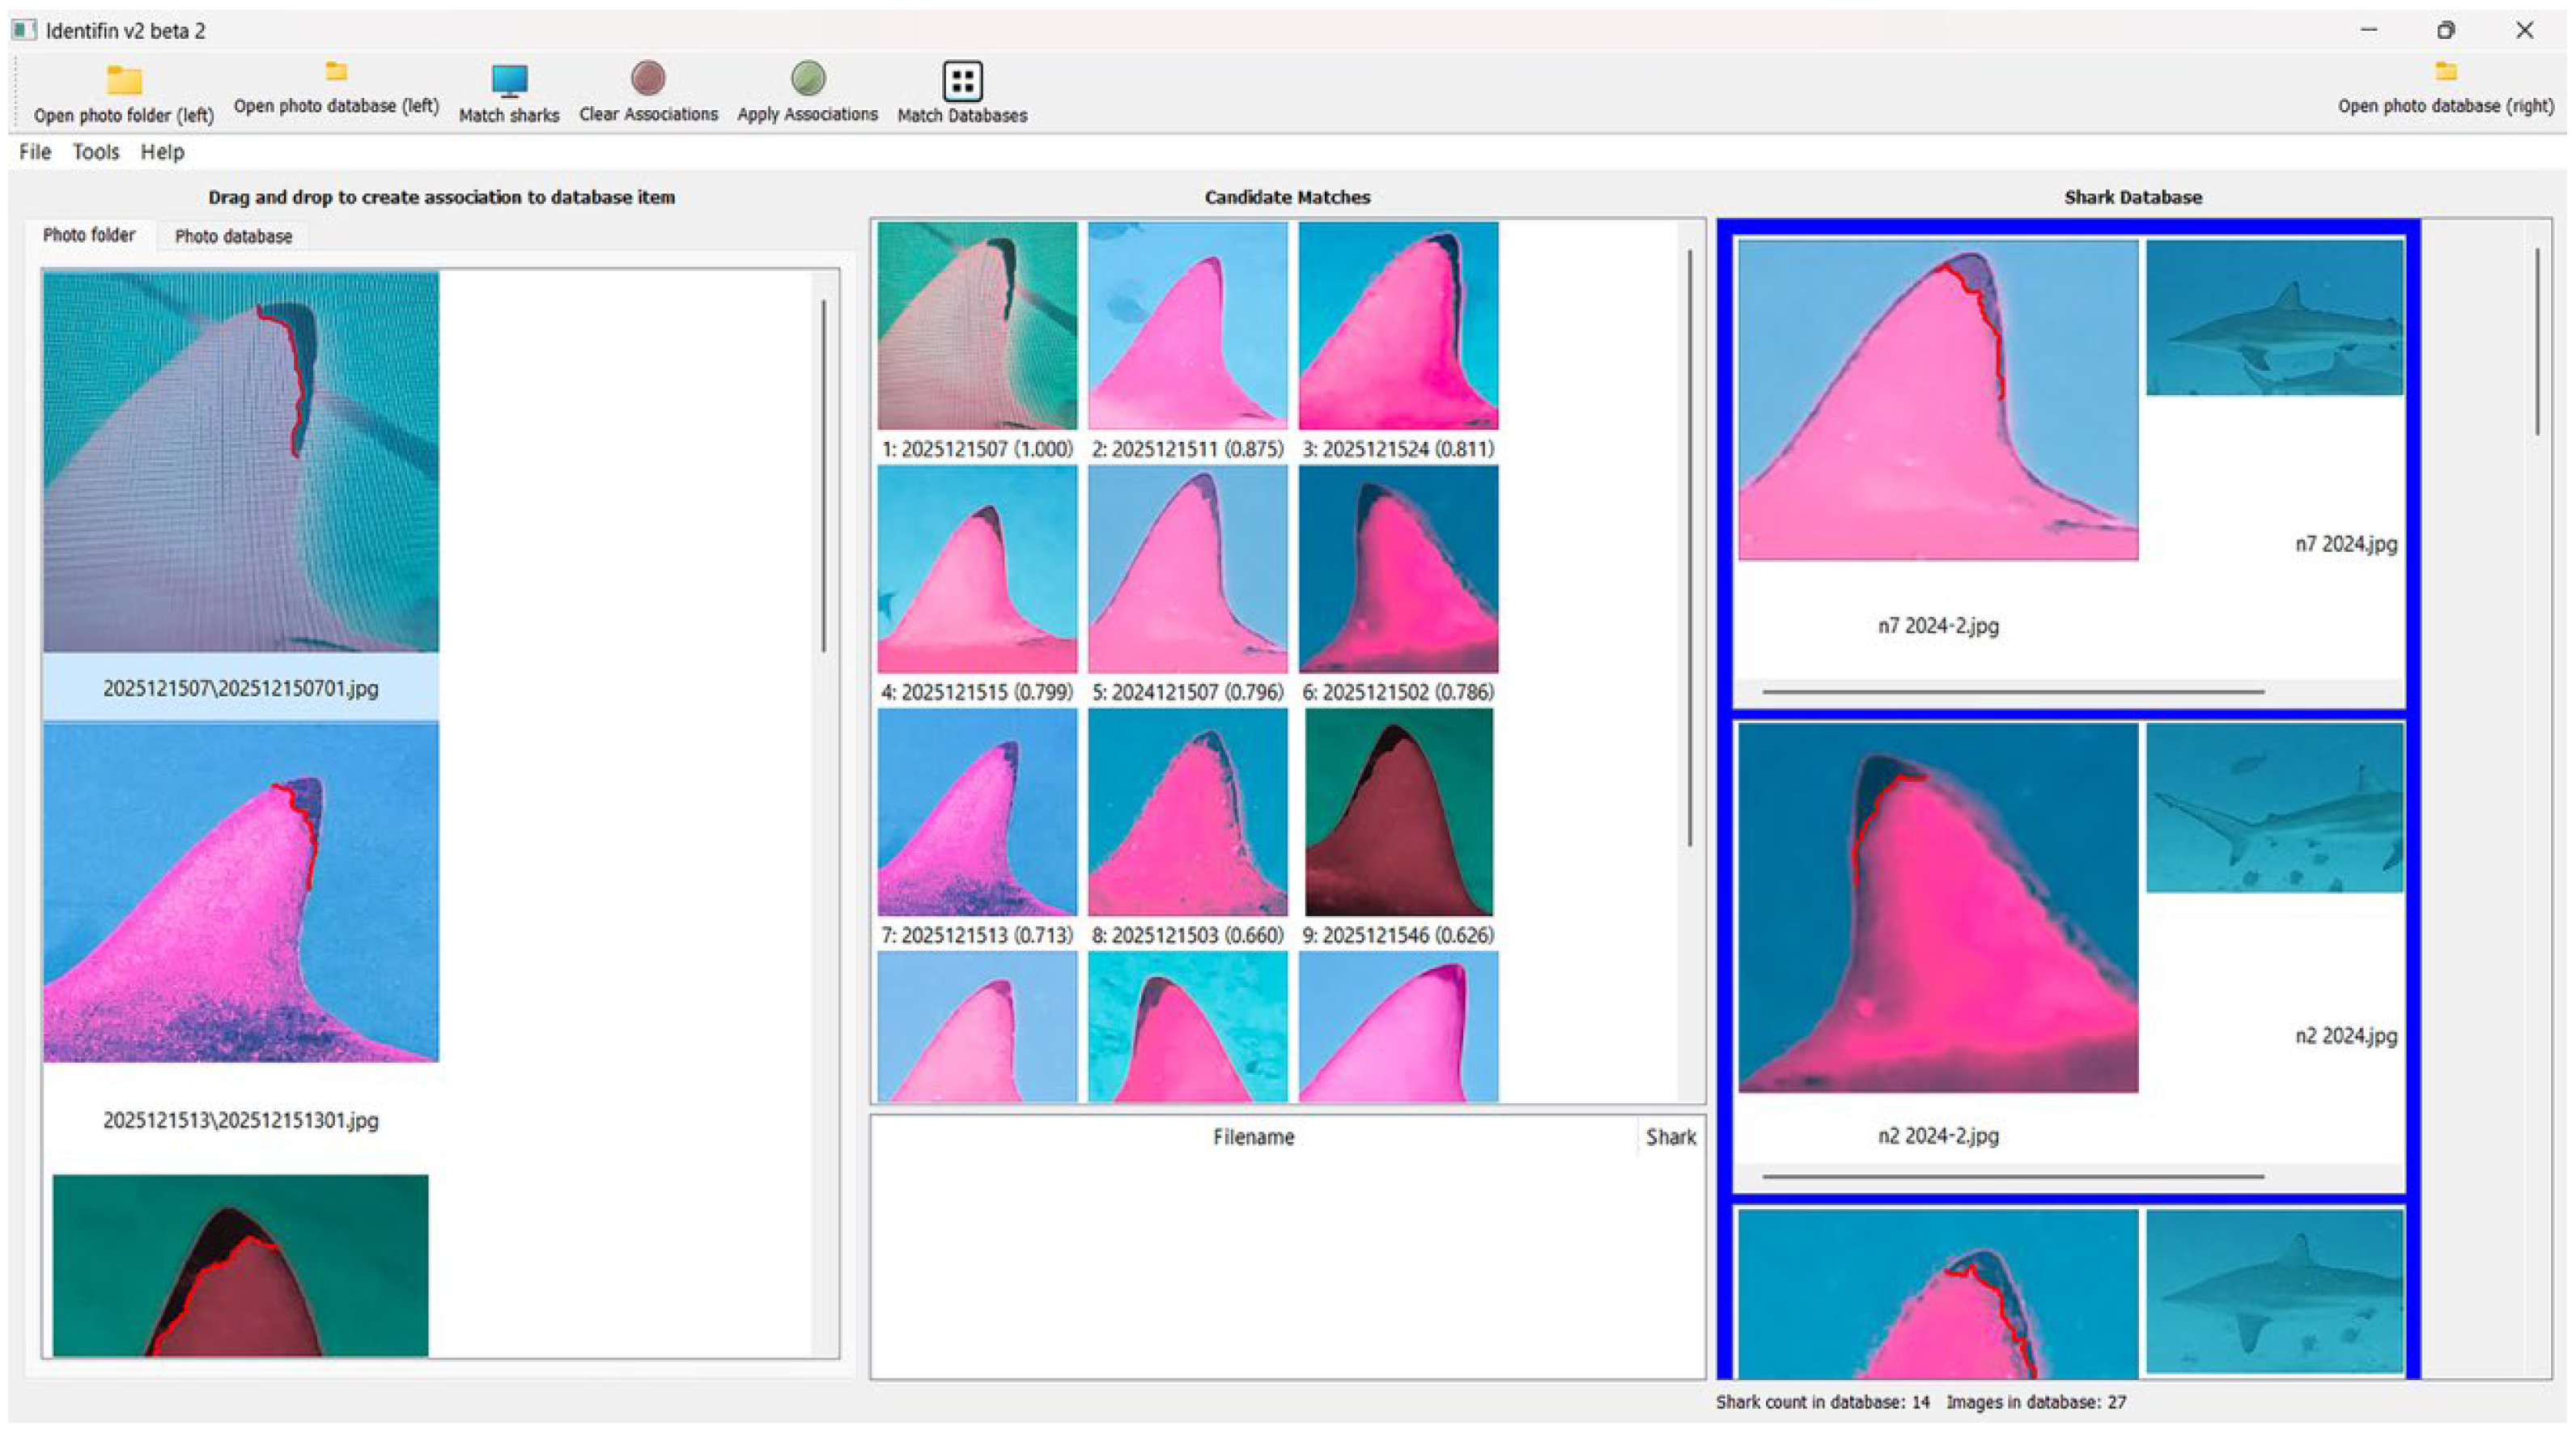Click the Filename column header
This screenshot has height=1431, width=2576.
click(x=1253, y=1137)
